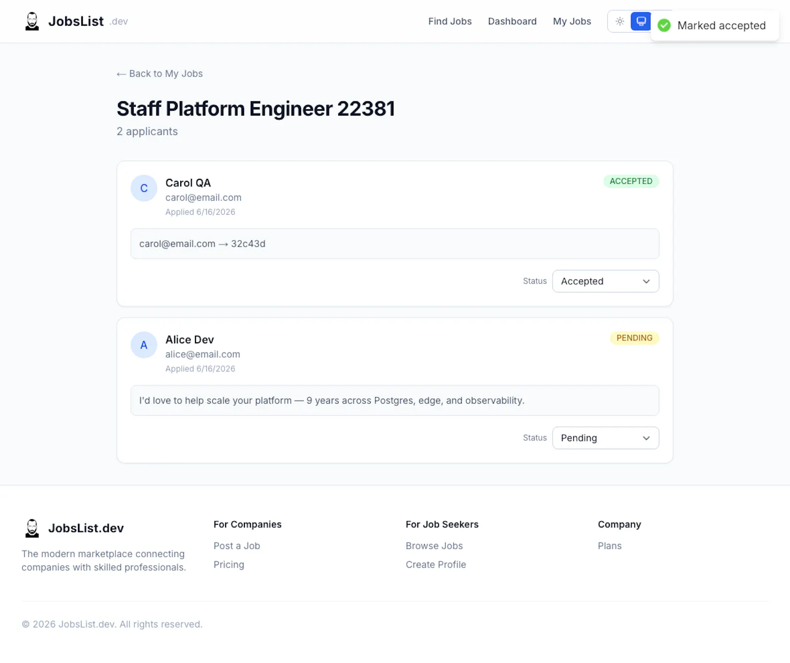Open Pricing footer link
The width and height of the screenshot is (790, 663).
click(229, 565)
